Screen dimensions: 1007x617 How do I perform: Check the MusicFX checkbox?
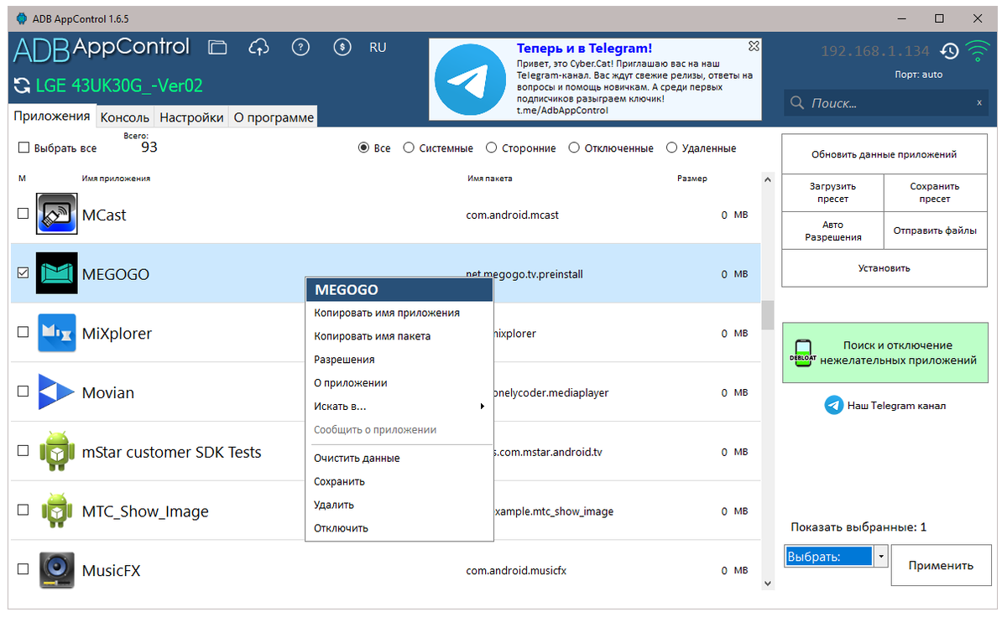pyautogui.click(x=23, y=569)
